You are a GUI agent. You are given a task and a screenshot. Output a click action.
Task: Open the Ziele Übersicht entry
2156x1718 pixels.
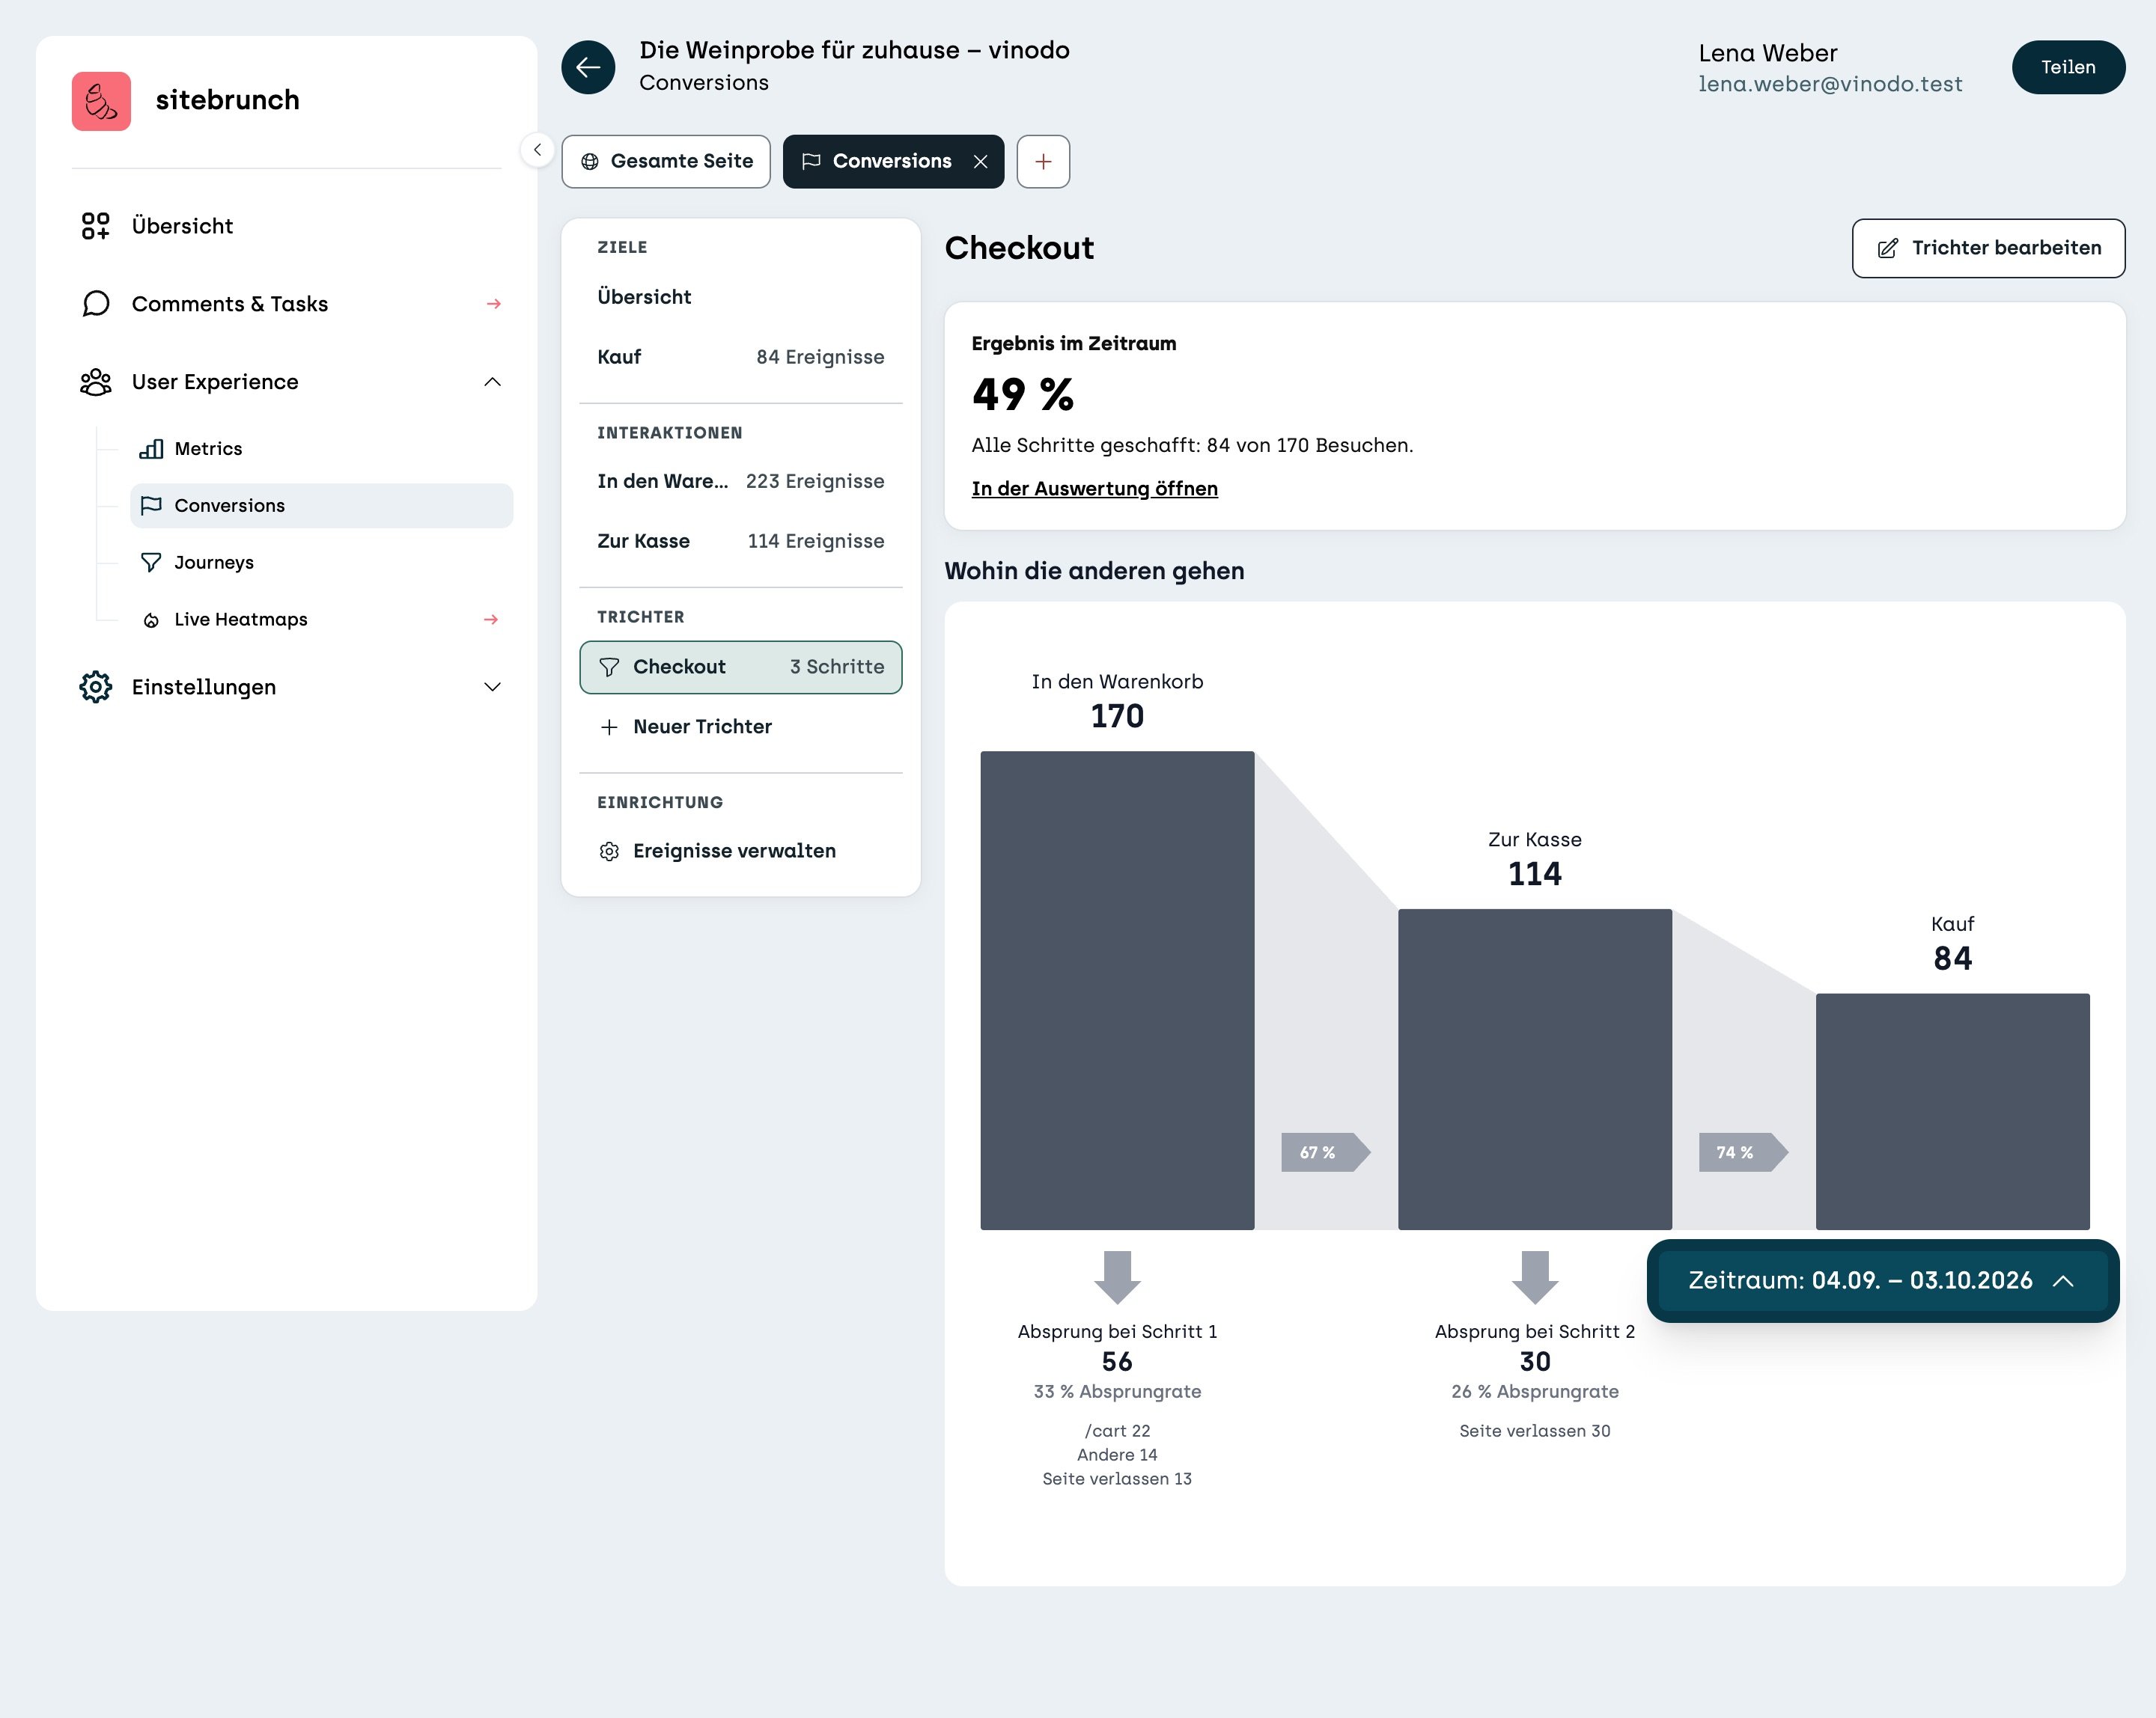[x=741, y=297]
